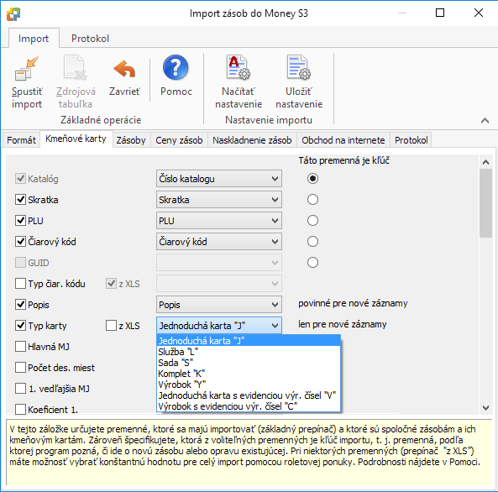Open the Ceny zásob tab
Viewport: 498px width, 492px height.
[179, 140]
